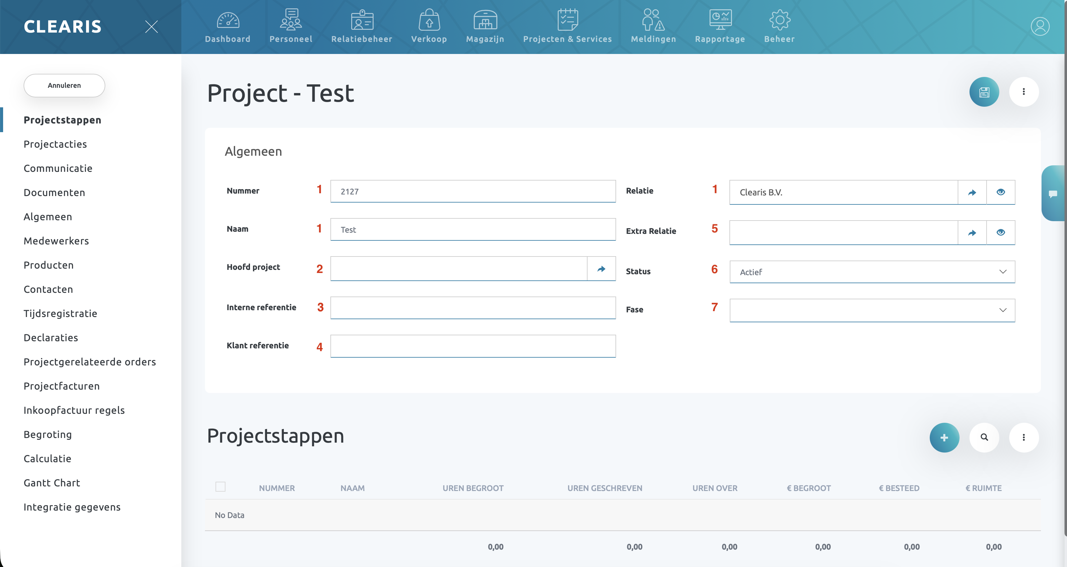This screenshot has width=1067, height=567.
Task: Select the Personeel module icon
Action: (x=290, y=26)
